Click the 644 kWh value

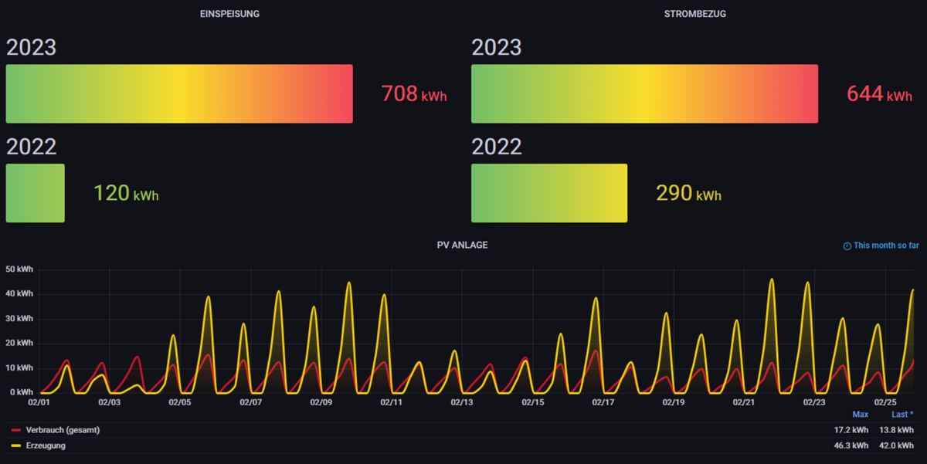tap(880, 94)
